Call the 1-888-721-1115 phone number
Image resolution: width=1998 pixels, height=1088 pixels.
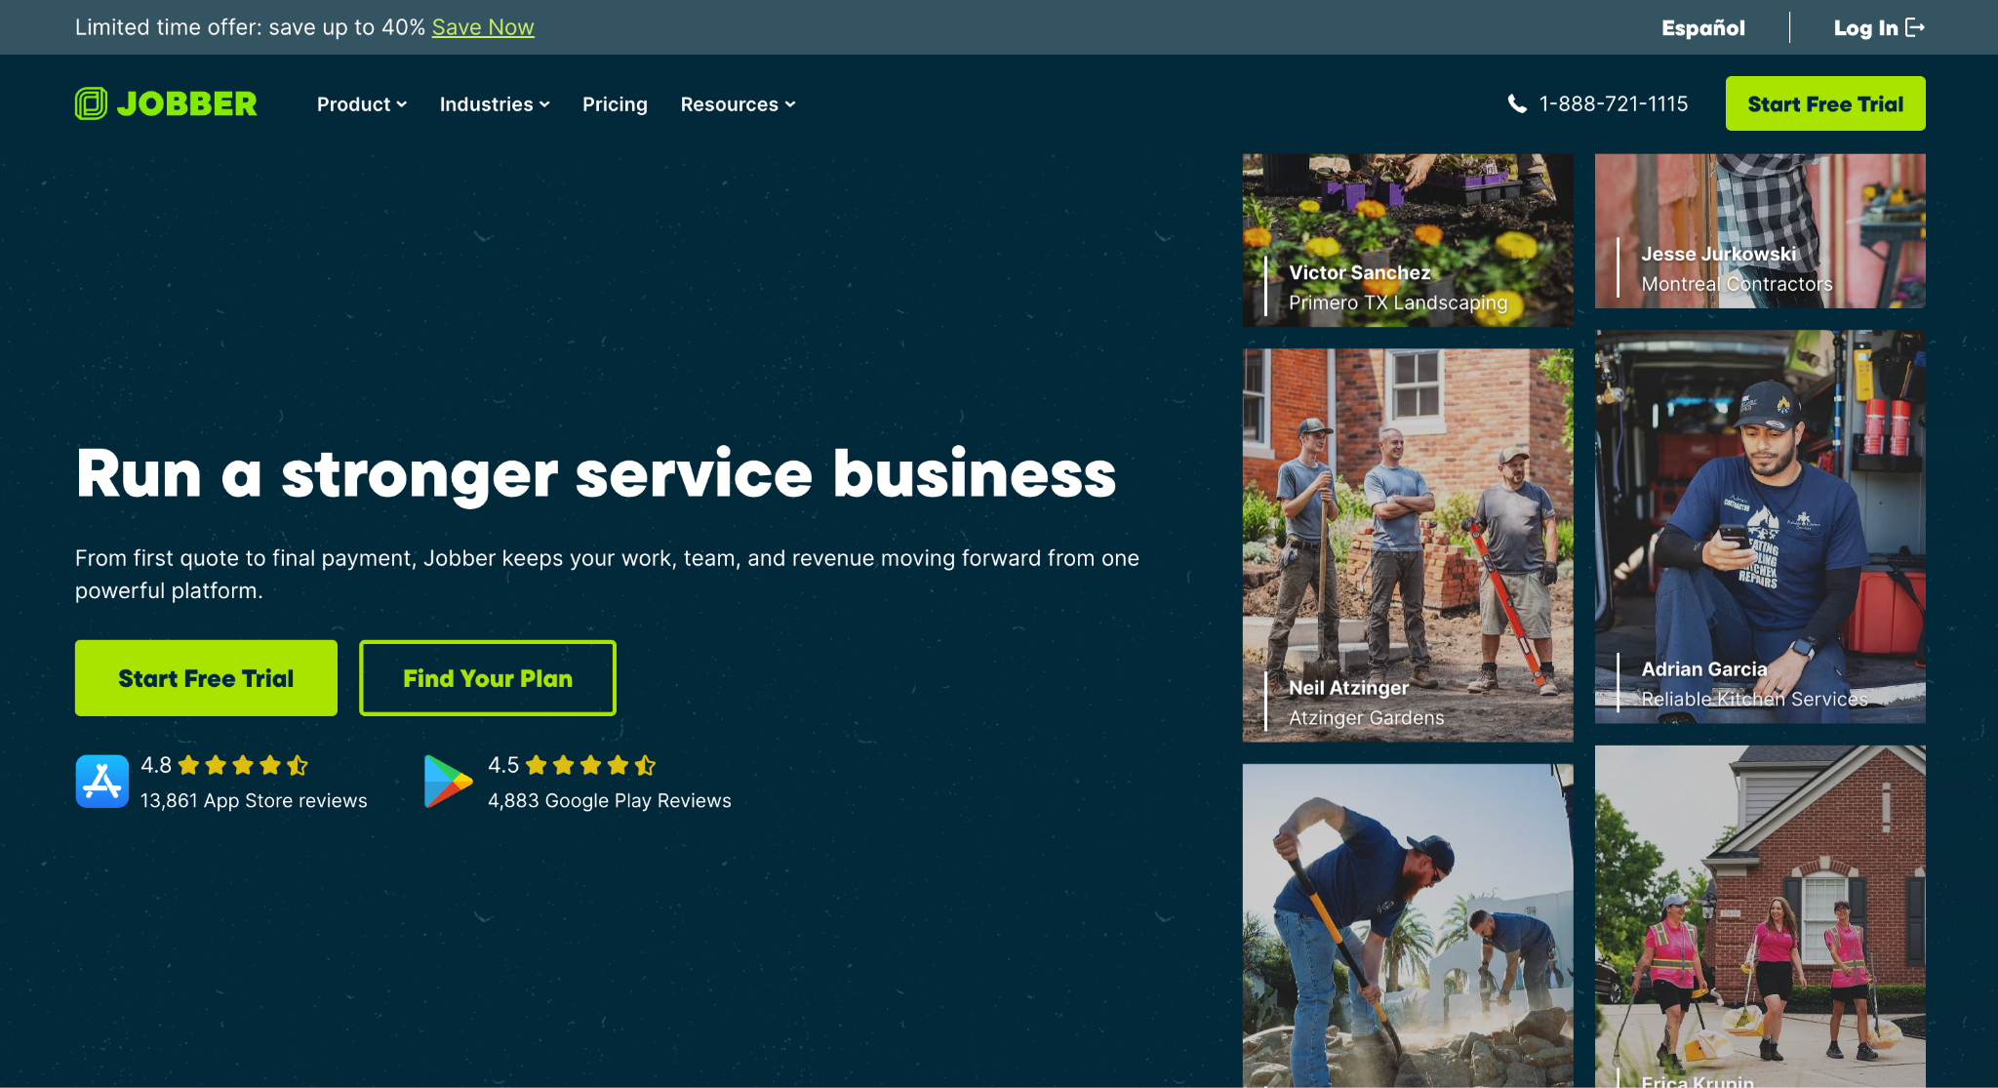[1614, 103]
